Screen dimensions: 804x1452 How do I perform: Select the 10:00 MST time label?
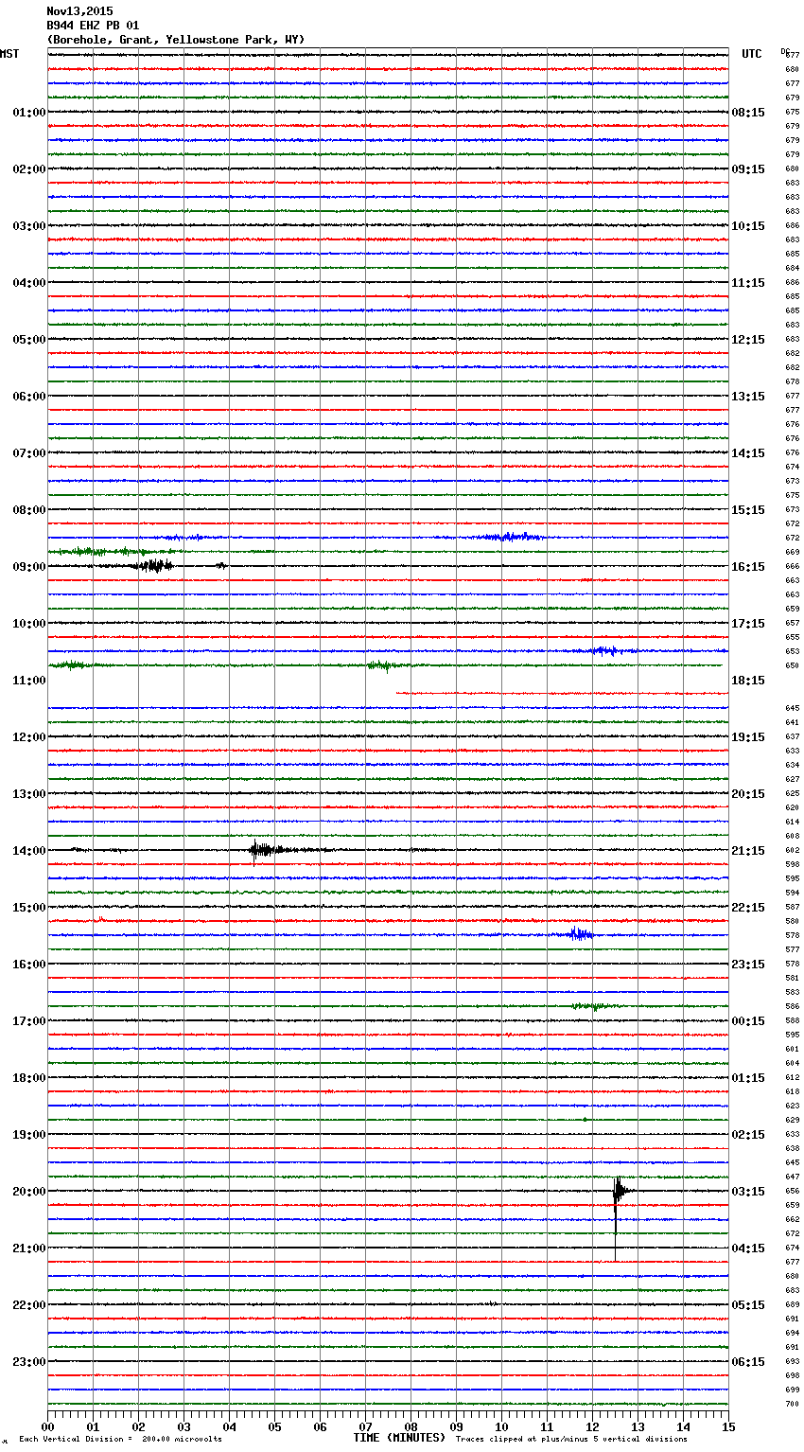click(29, 624)
